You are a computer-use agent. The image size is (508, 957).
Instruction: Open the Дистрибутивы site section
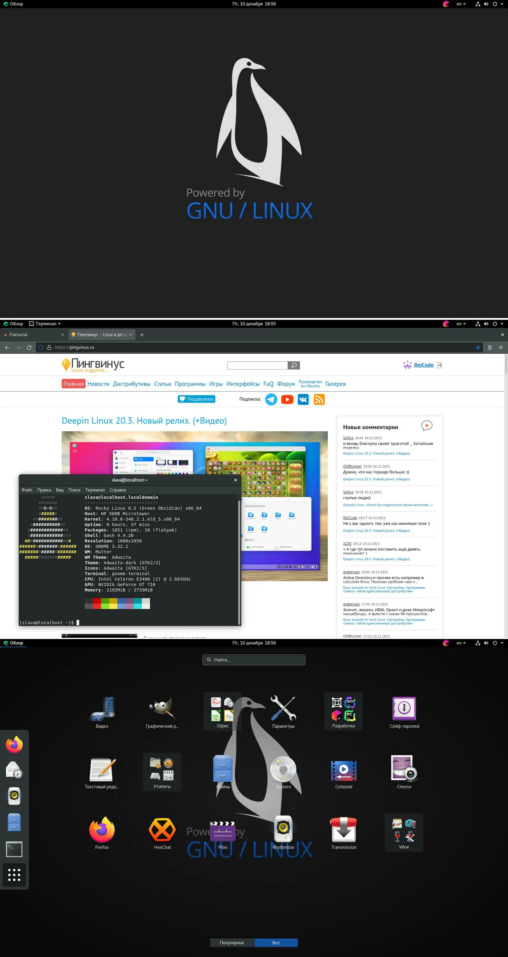132,384
